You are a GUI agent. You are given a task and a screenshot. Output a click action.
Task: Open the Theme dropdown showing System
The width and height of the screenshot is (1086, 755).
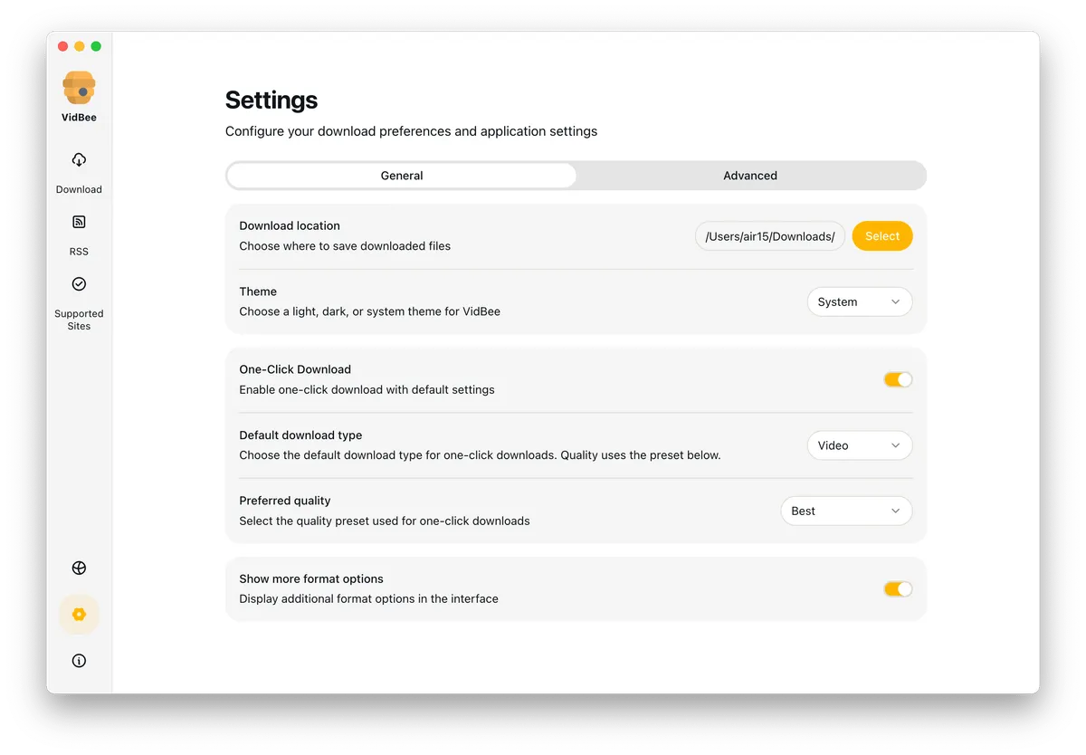pyautogui.click(x=859, y=301)
